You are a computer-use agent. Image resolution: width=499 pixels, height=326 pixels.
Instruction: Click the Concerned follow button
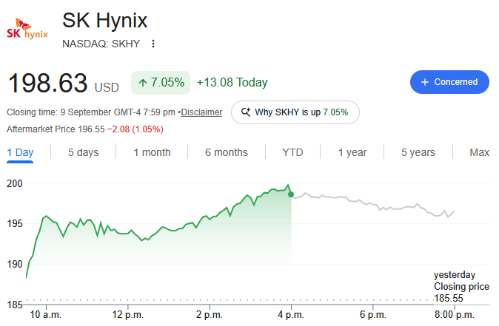tap(449, 82)
